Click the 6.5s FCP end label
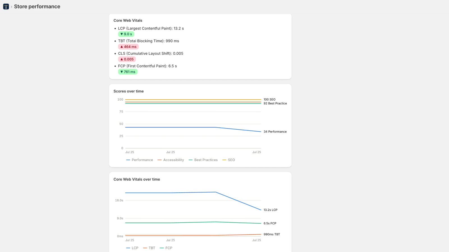 [270, 223]
